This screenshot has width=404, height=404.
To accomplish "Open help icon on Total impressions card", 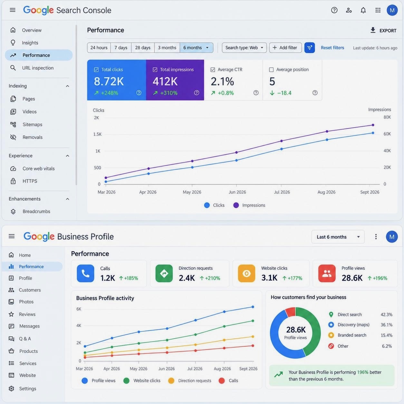I will tap(197, 93).
